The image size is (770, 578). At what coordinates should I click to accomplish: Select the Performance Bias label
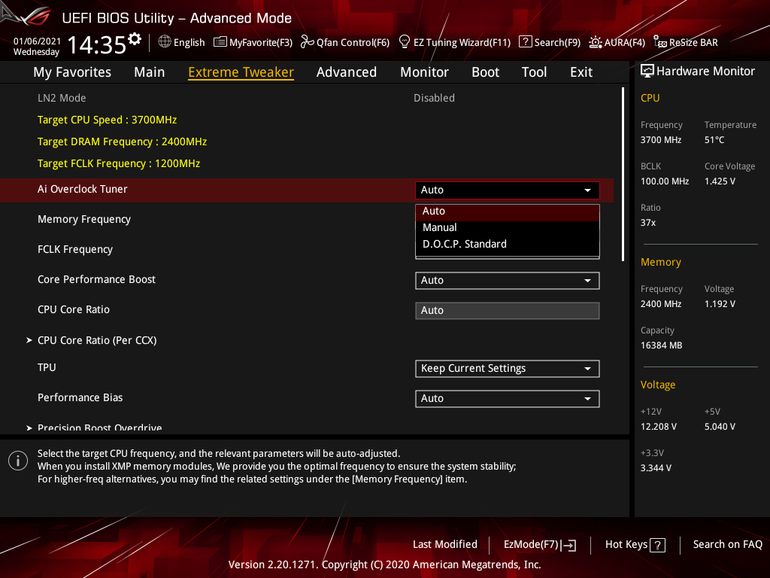(80, 397)
